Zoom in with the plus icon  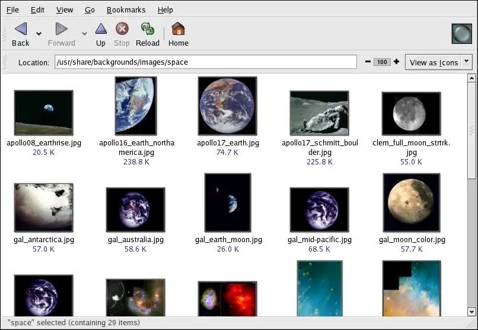point(396,62)
